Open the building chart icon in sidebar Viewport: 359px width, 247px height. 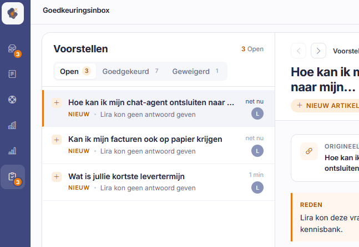point(12,125)
